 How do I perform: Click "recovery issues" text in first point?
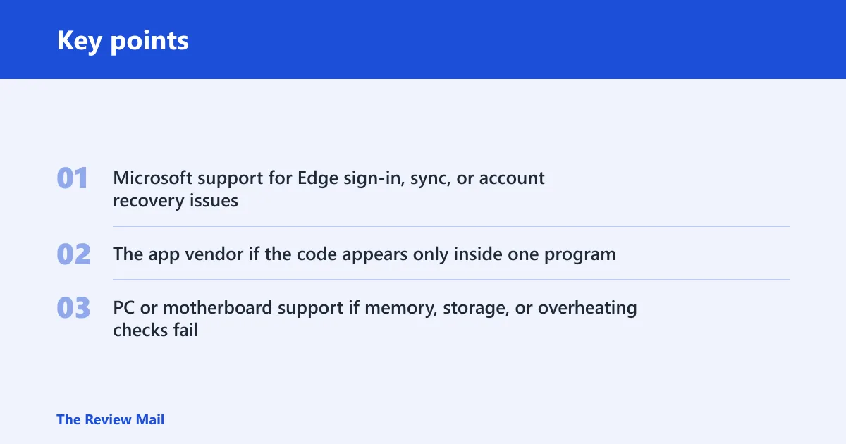coord(176,201)
